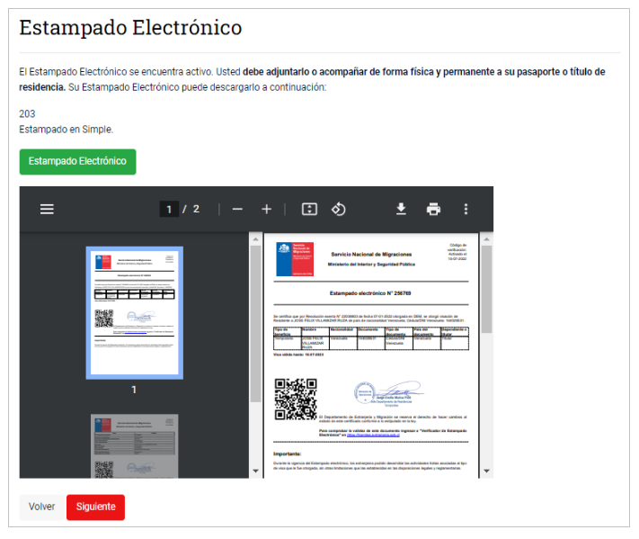Click the 'Importante:' heading in the document
Image resolution: width=639 pixels, height=539 pixels.
pos(287,454)
